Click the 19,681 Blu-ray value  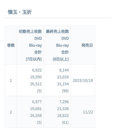36,109
